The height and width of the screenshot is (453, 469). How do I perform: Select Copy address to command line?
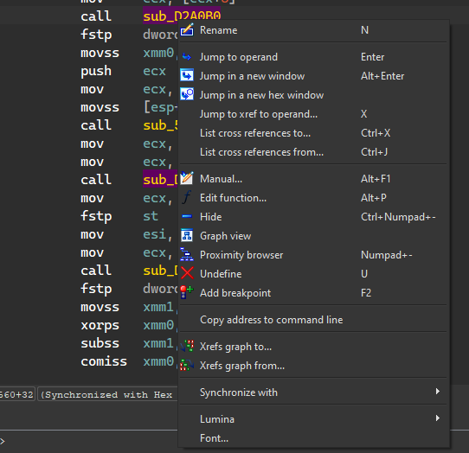[313, 320]
